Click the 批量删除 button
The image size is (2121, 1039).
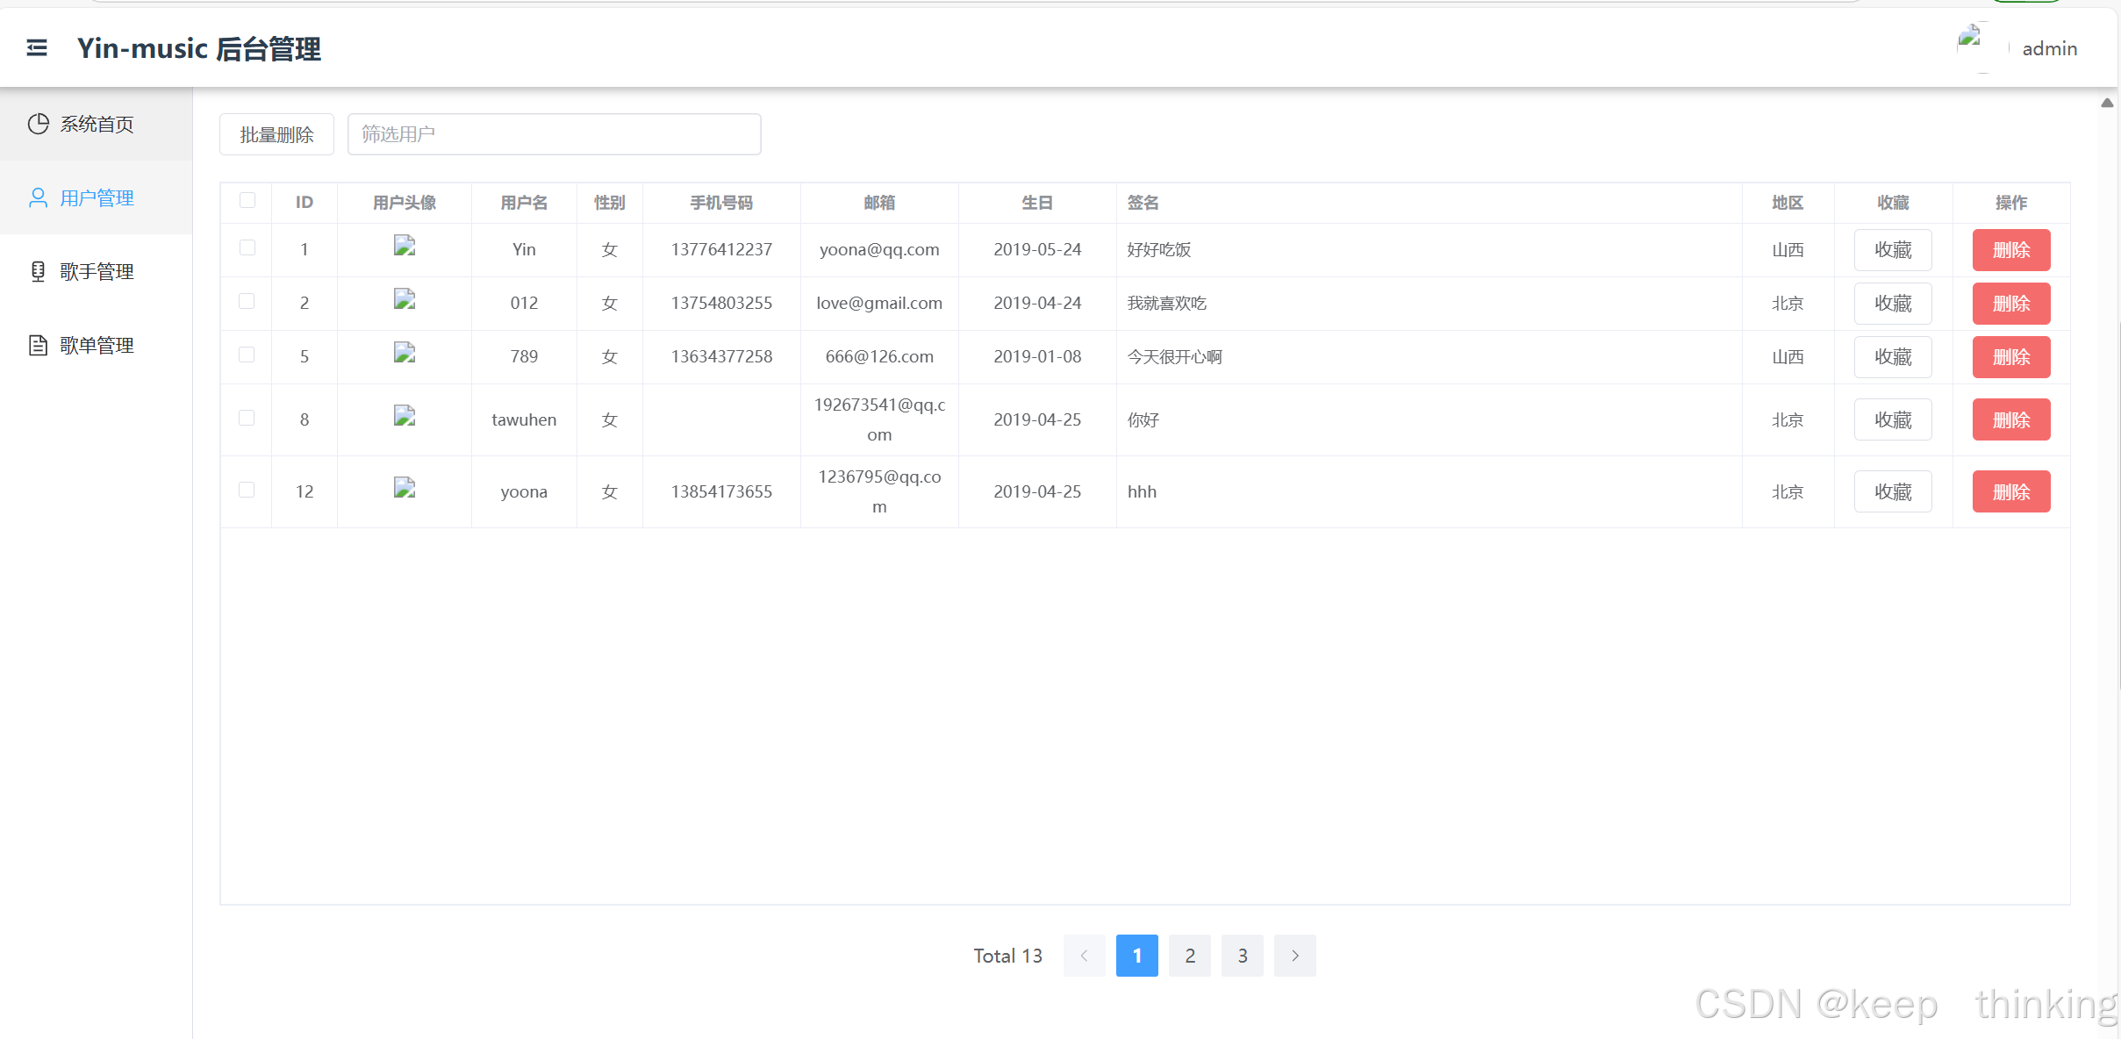click(x=276, y=134)
